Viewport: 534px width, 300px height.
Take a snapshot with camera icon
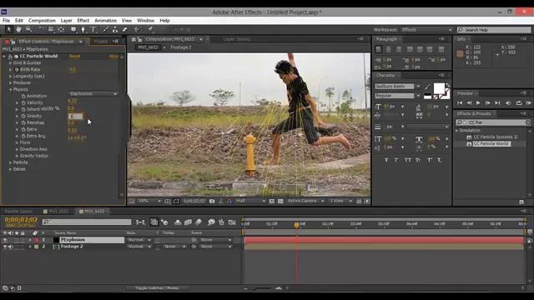coord(212,201)
